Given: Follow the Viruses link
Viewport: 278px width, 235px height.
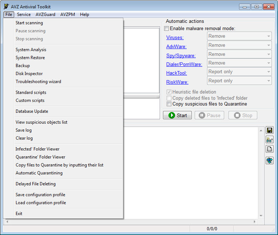Looking at the screenshot, I should 175,37.
